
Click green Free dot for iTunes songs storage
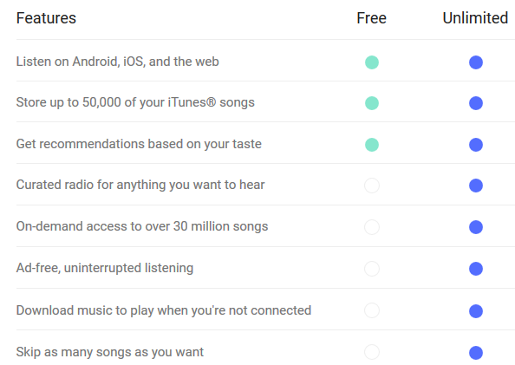tap(372, 103)
